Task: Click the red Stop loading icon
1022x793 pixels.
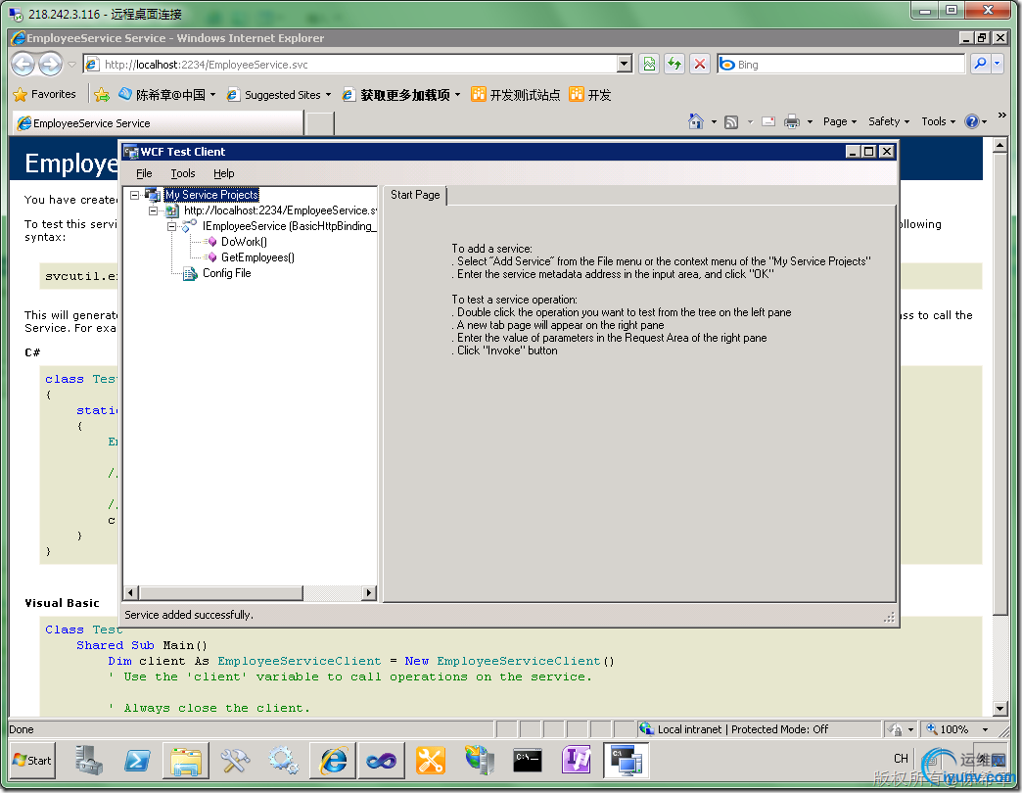Action: coord(700,64)
